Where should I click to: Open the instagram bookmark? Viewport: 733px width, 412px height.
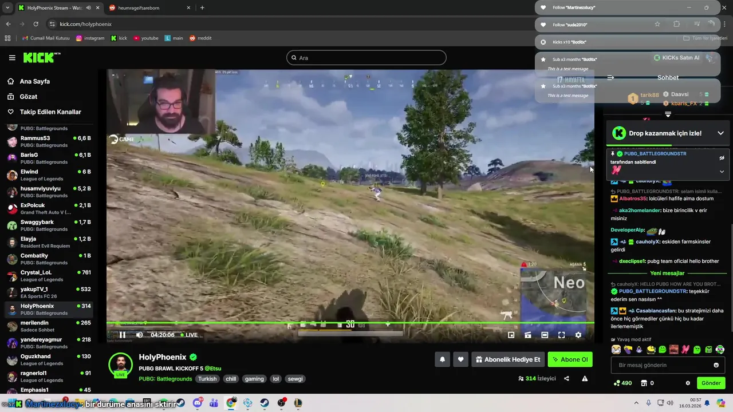(90, 38)
